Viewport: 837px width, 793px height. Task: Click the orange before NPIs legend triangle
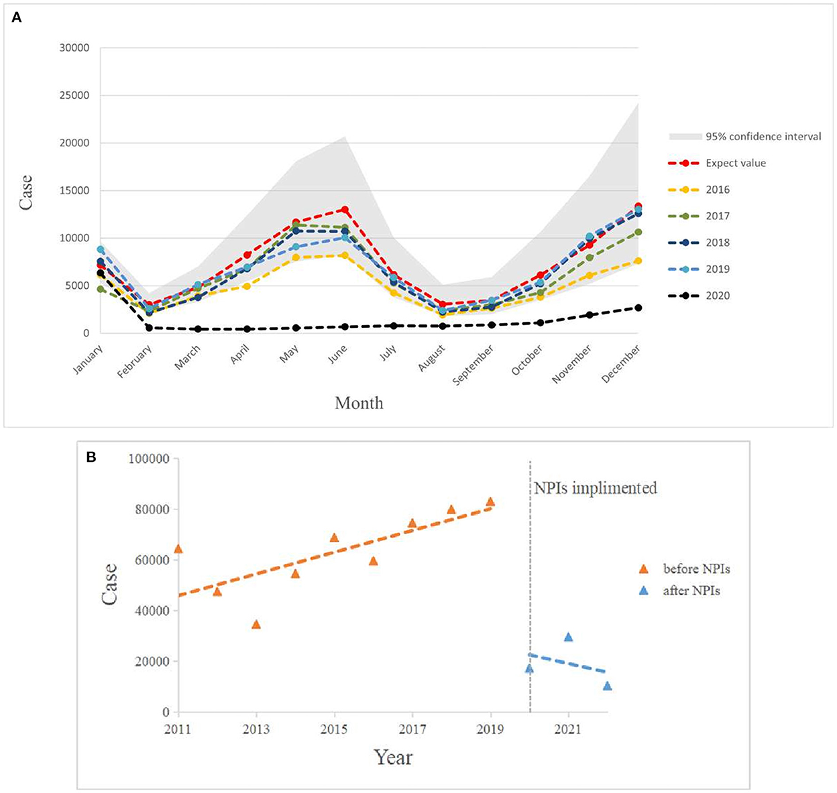tap(644, 569)
